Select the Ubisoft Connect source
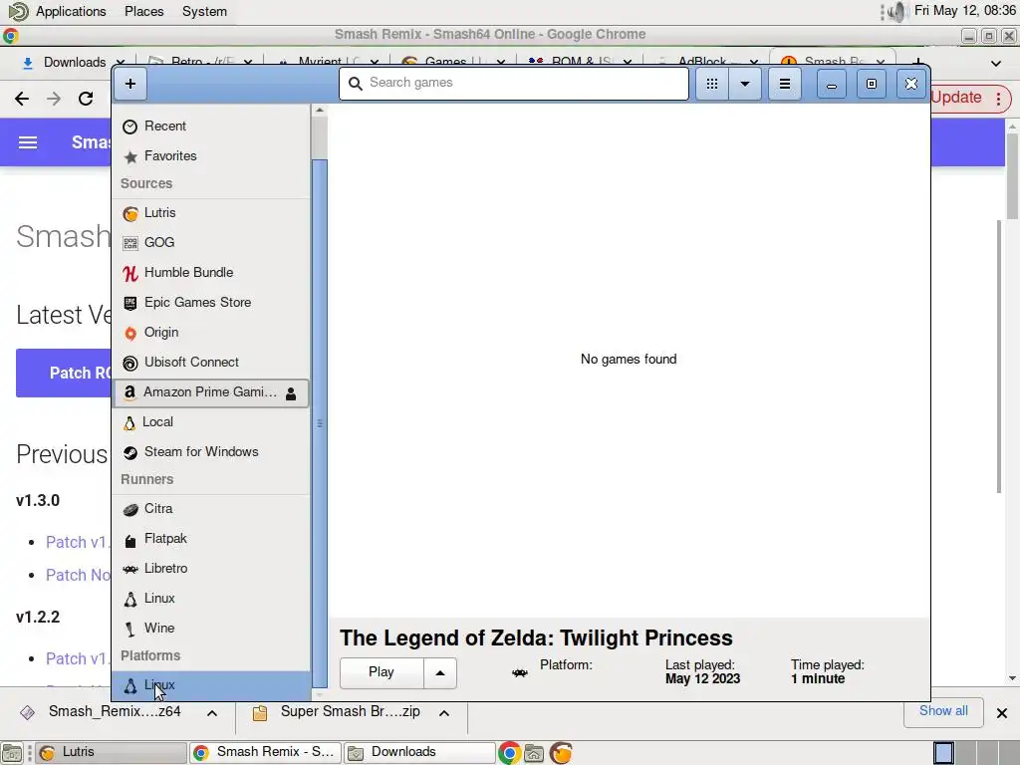Viewport: 1020px width, 765px height. 211,363
